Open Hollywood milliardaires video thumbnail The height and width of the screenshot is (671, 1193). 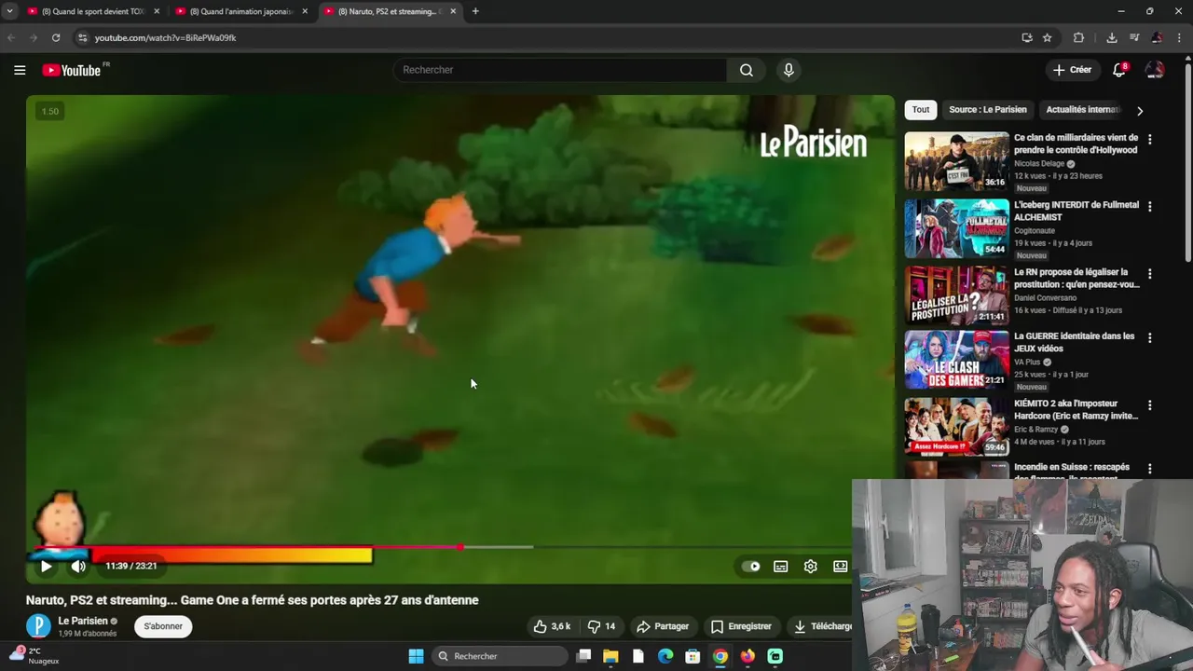956,161
